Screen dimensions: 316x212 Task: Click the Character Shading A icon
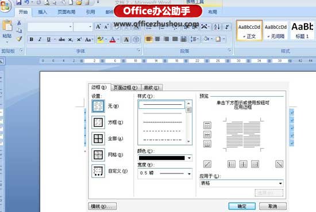126,39
